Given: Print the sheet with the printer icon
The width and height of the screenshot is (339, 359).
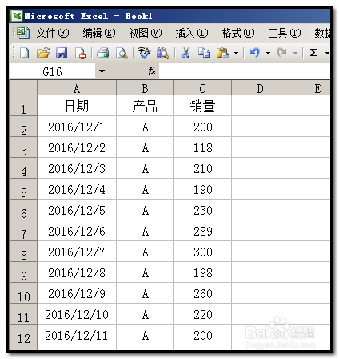Looking at the screenshot, I should [x=102, y=53].
